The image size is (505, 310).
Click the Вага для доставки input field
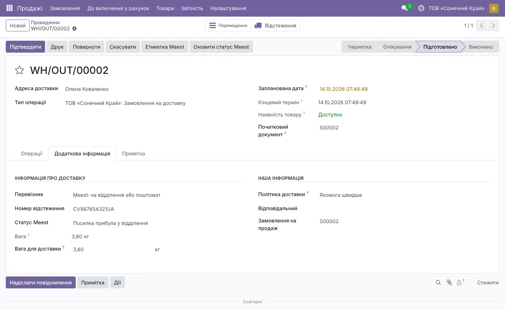pyautogui.click(x=113, y=249)
